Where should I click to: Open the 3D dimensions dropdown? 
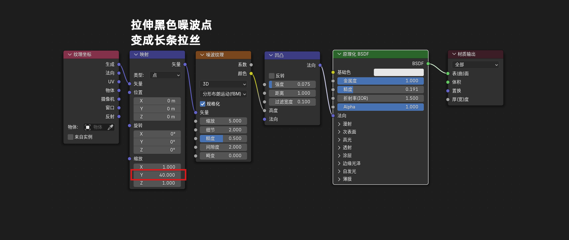tap(223, 84)
